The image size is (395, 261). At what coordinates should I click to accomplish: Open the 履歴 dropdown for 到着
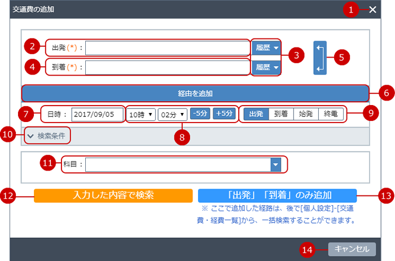267,67
